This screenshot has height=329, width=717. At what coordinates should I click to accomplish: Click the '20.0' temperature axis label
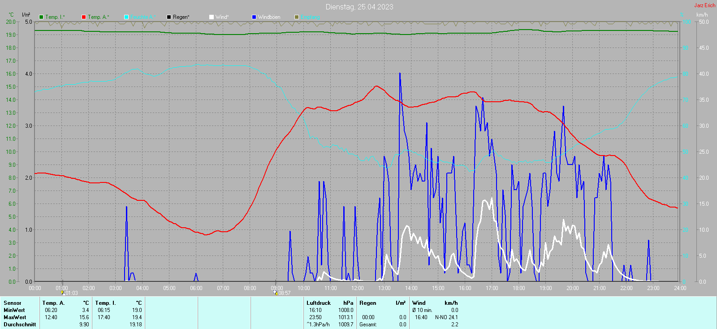(11, 22)
